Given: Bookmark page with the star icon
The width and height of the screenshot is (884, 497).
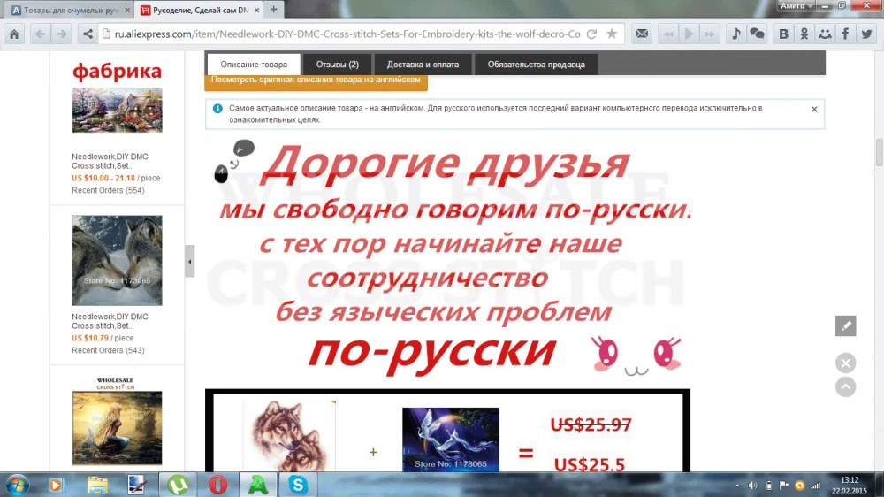Looking at the screenshot, I should coord(612,34).
